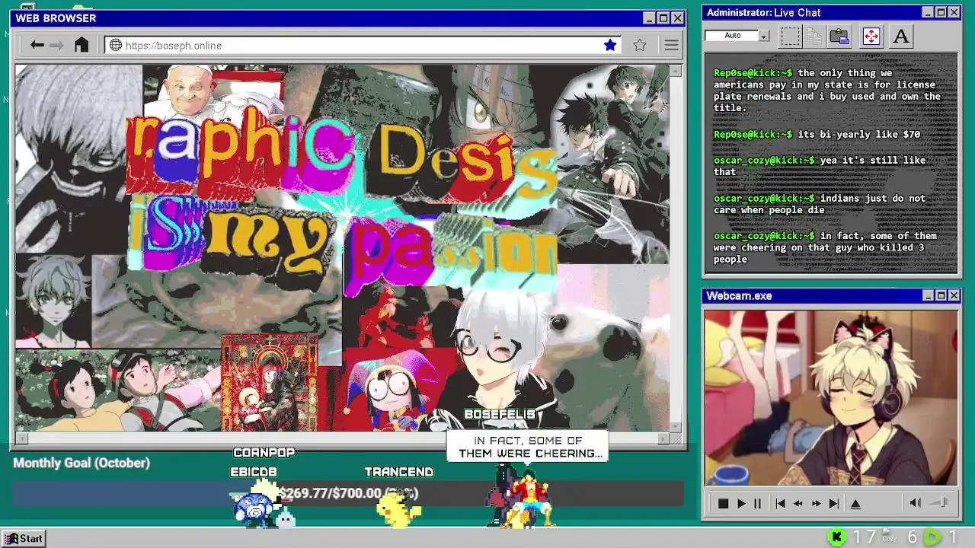Click the Monthly Goal progress bar
This screenshot has height=548, width=975.
coord(347,494)
